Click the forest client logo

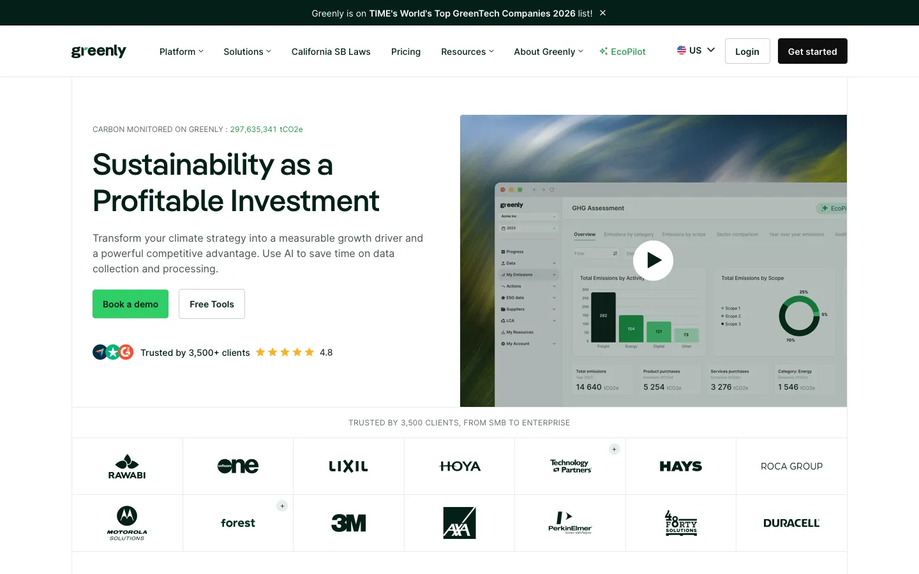click(x=238, y=523)
